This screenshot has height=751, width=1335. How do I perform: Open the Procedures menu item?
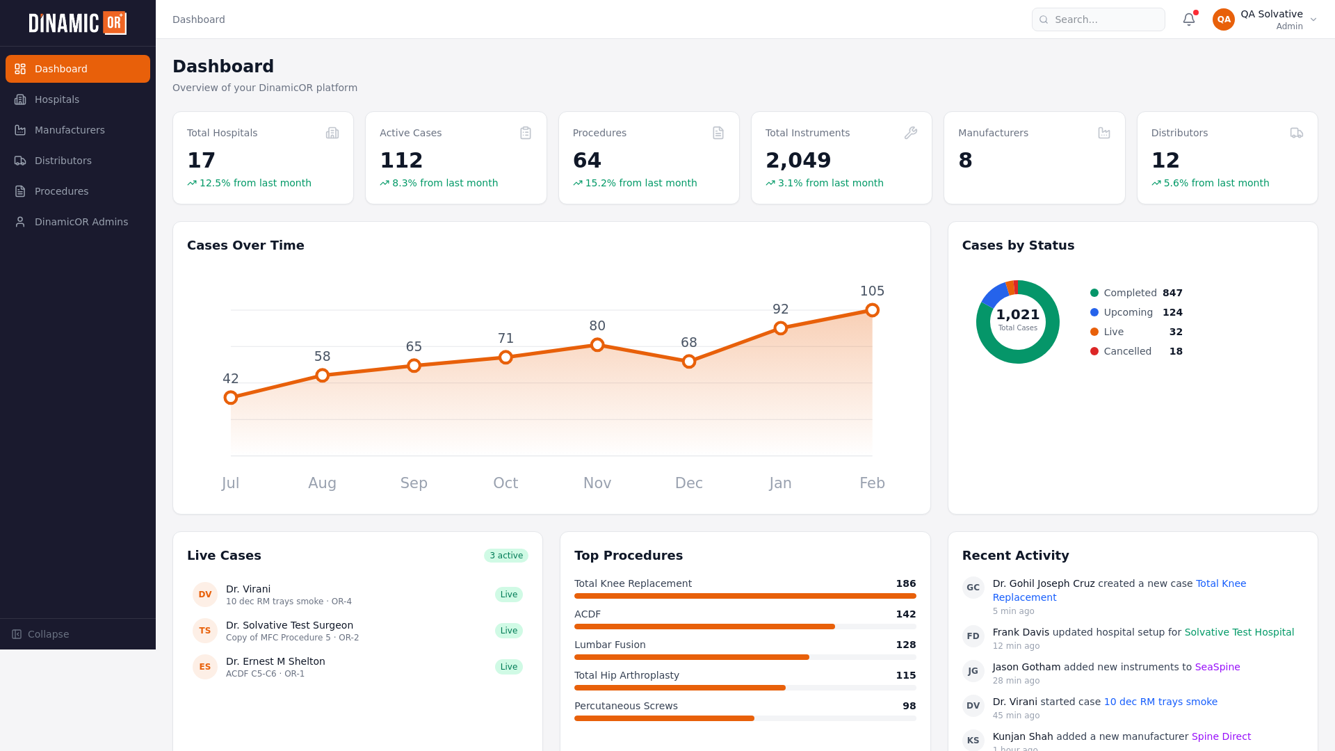[61, 191]
